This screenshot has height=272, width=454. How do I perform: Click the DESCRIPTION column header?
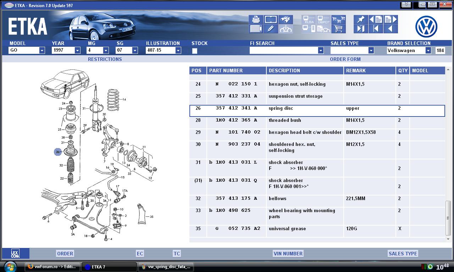305,70
